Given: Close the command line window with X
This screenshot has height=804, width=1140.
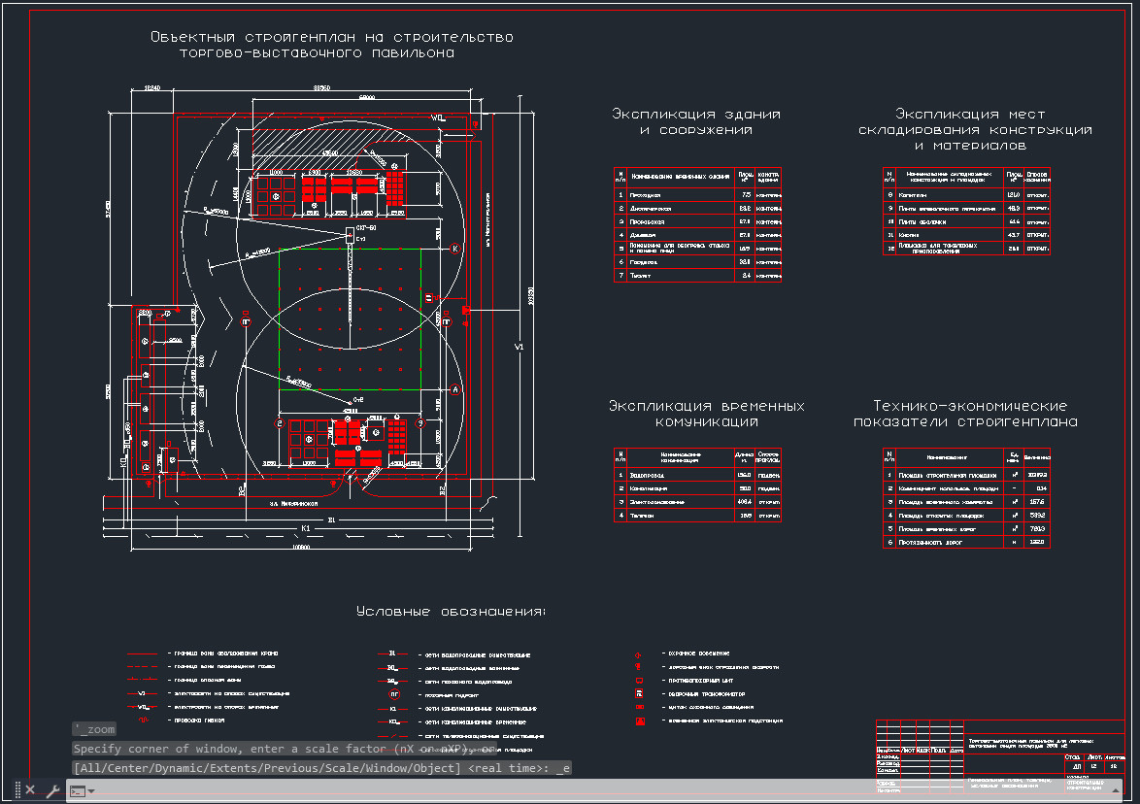Looking at the screenshot, I should pyautogui.click(x=30, y=789).
